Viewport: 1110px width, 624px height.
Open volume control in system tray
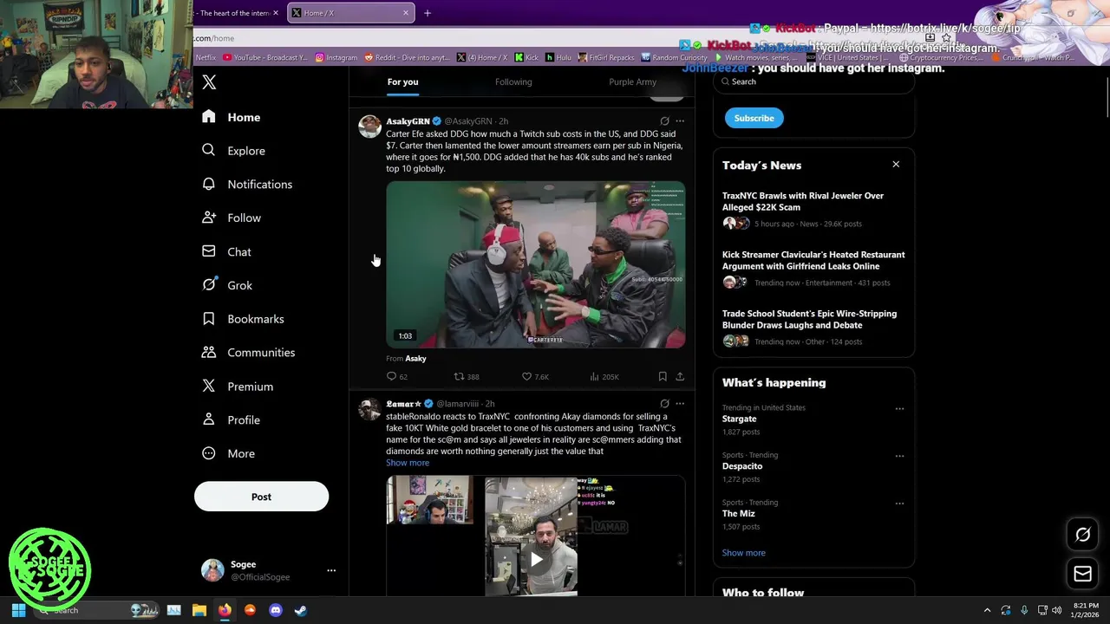(1056, 610)
